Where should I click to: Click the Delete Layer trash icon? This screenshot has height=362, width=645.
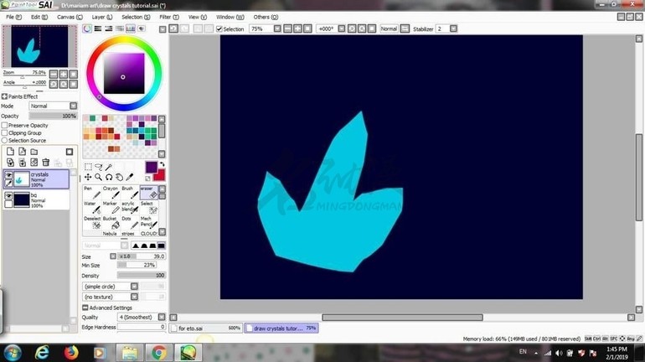pyautogui.click(x=46, y=162)
